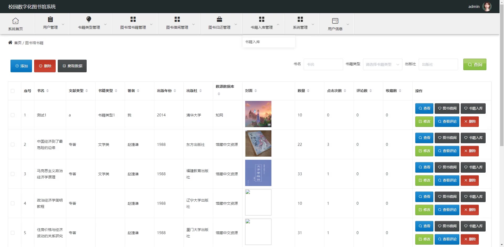Expand the 图书借阅管理 menu chevron

[193, 24]
